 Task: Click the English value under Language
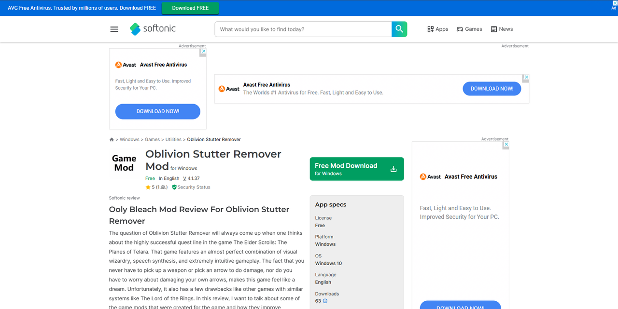click(323, 282)
